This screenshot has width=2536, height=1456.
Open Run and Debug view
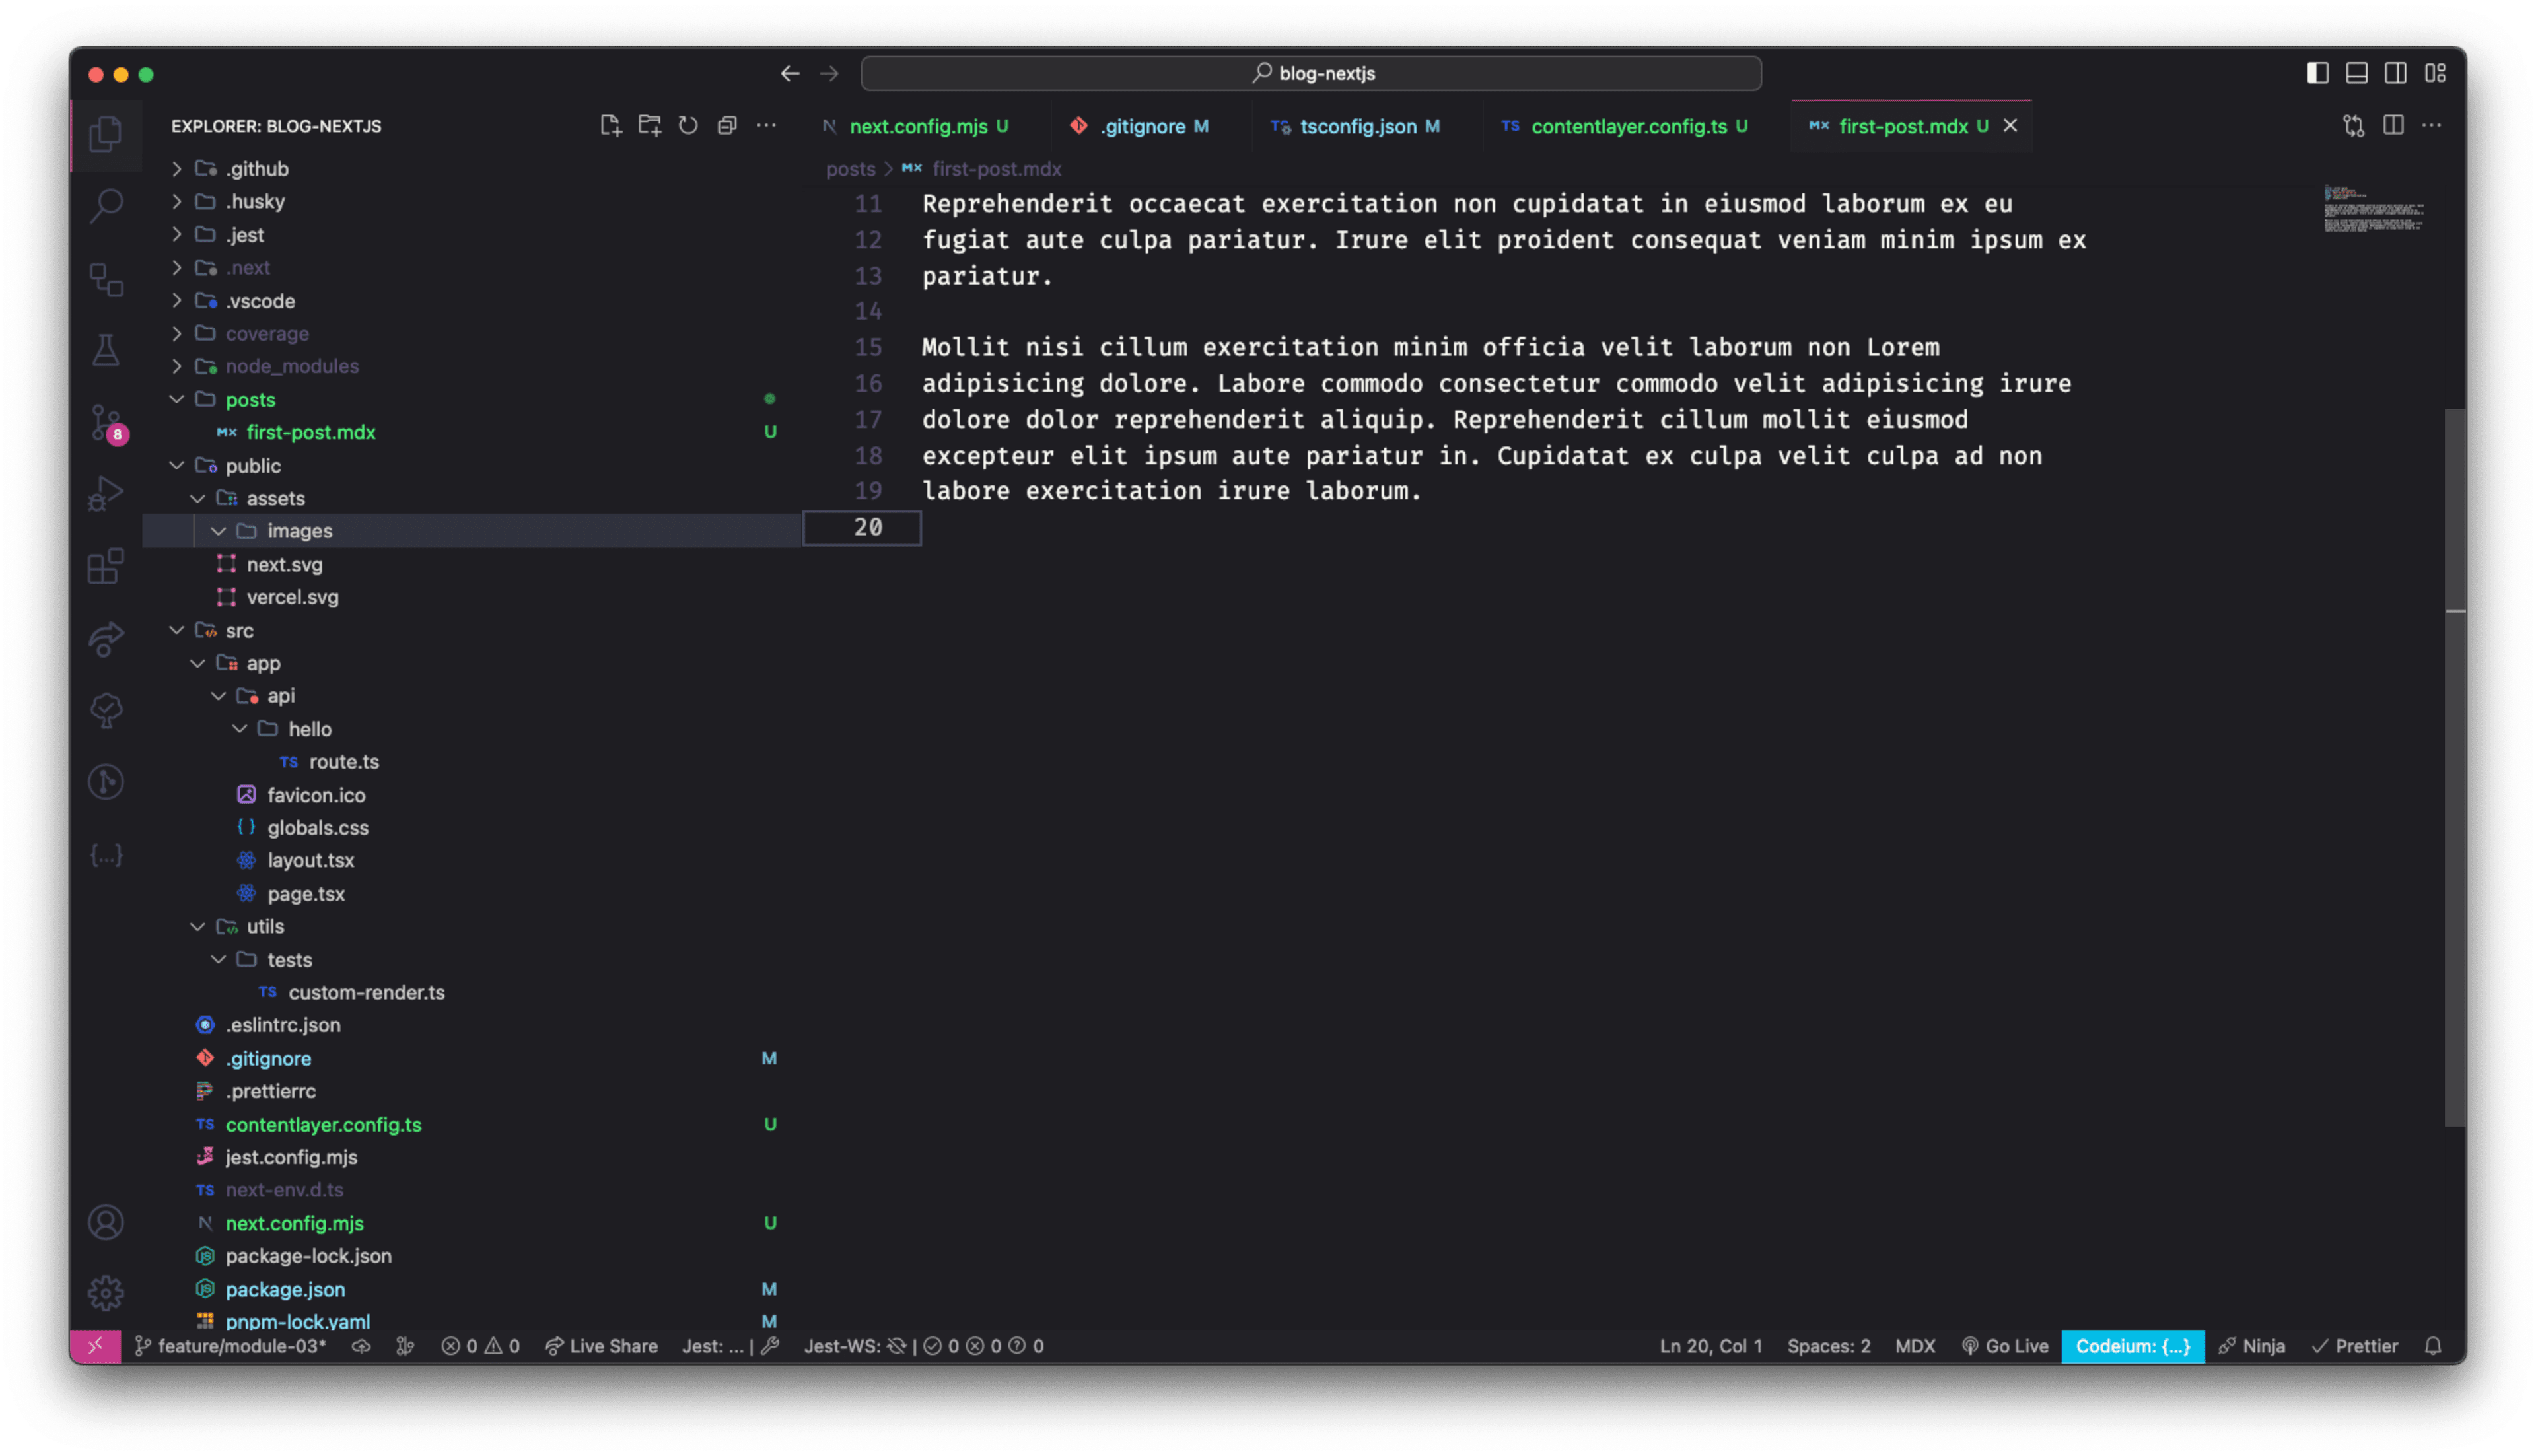click(106, 493)
